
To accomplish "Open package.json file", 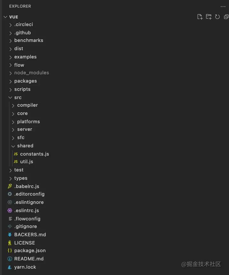I will pyautogui.click(x=30, y=251).
